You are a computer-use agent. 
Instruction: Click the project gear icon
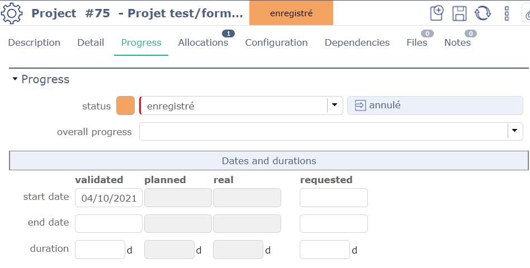(12, 13)
